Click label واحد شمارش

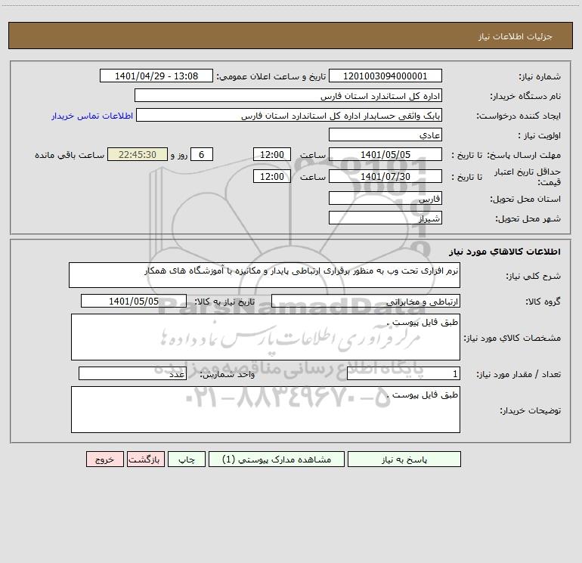(228, 374)
